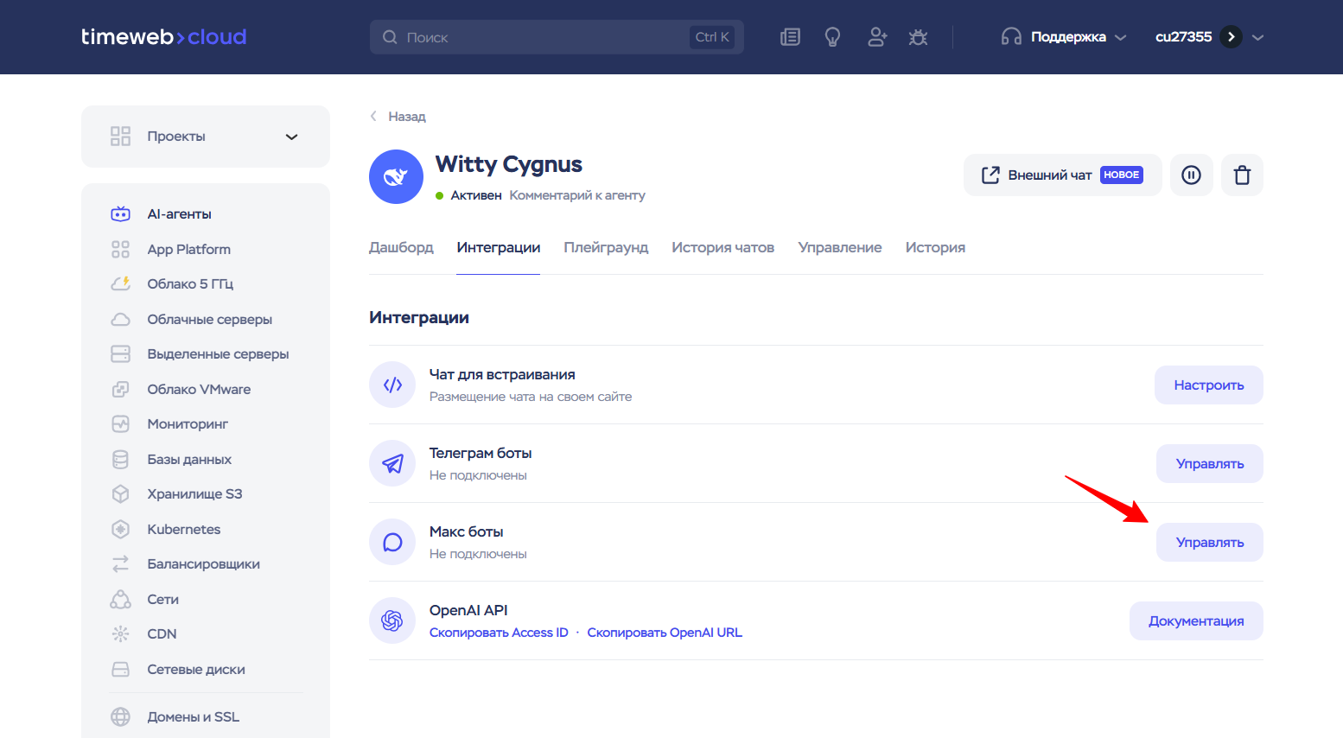Click the Облачные серверы cloud icon
This screenshot has height=738, width=1343.
tap(121, 319)
